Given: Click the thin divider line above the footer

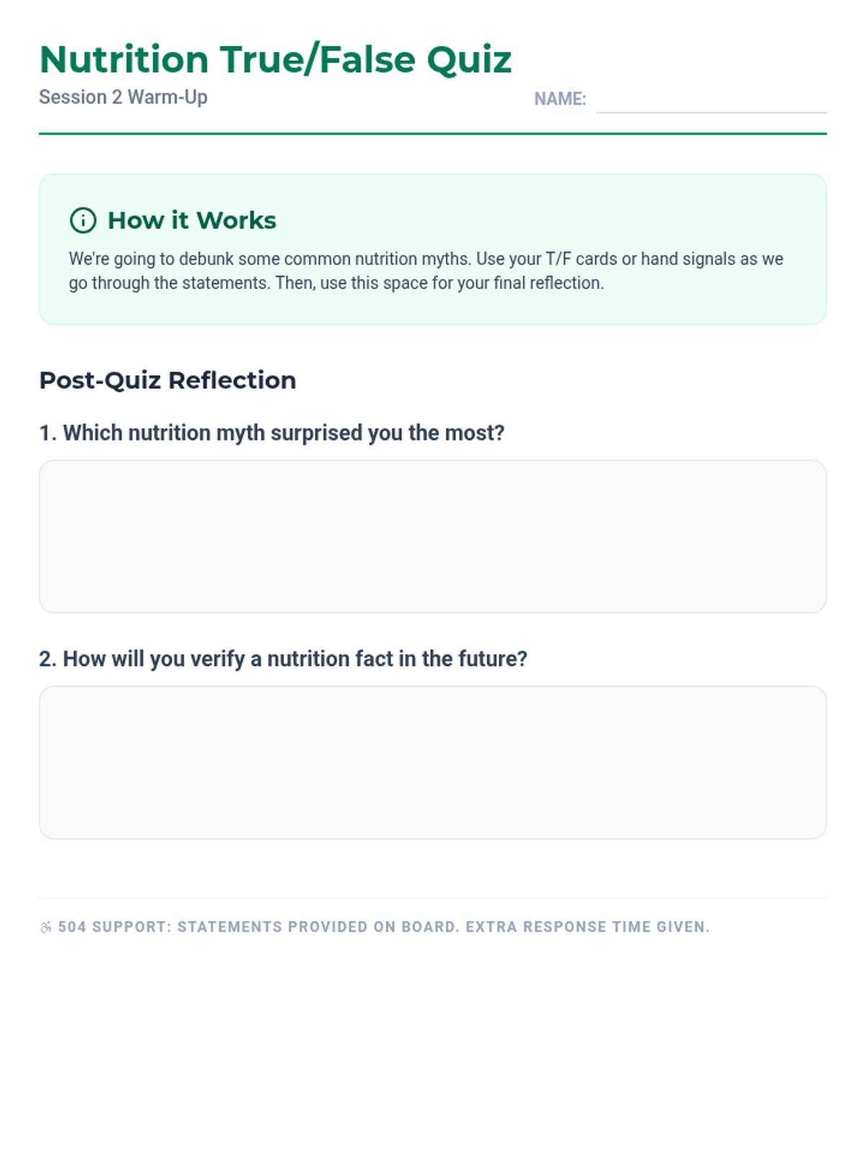Looking at the screenshot, I should point(432,898).
